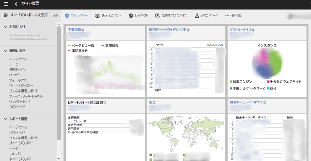The width and height of the screenshot is (311, 161).
Task: Open the hamburger main menu
Action: (6, 4)
